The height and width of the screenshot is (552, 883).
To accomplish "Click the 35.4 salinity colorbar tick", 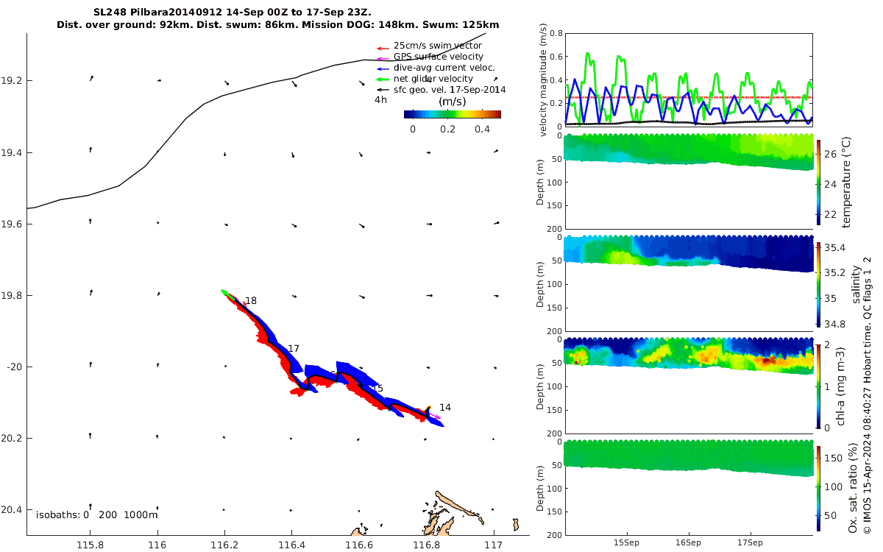I will (x=834, y=247).
